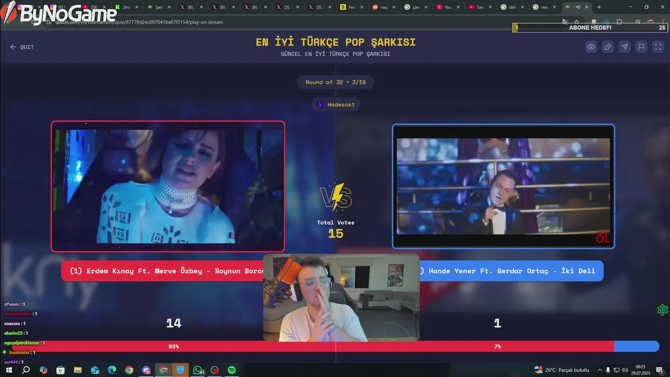Click the QUIT back arrow button
Image resolution: width=670 pixels, height=377 pixels.
click(22, 47)
